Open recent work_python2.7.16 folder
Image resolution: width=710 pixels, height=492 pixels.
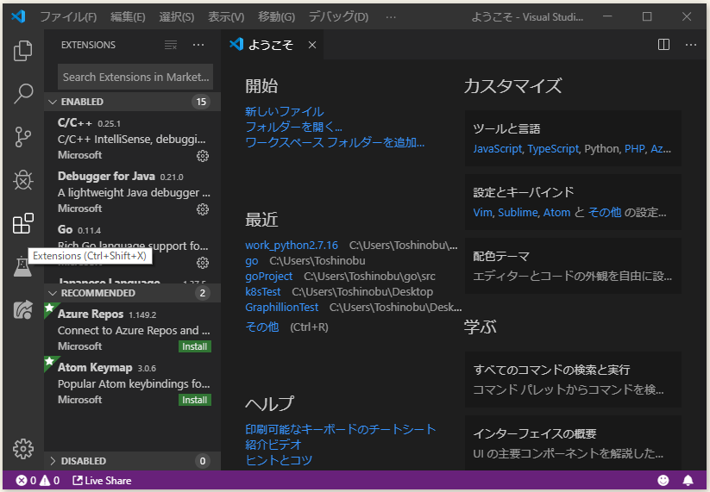(291, 245)
